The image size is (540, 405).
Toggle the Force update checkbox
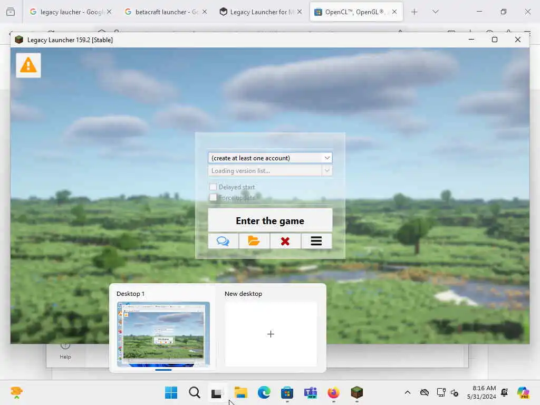(213, 197)
